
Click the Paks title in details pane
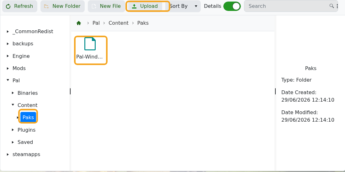pos(311,68)
